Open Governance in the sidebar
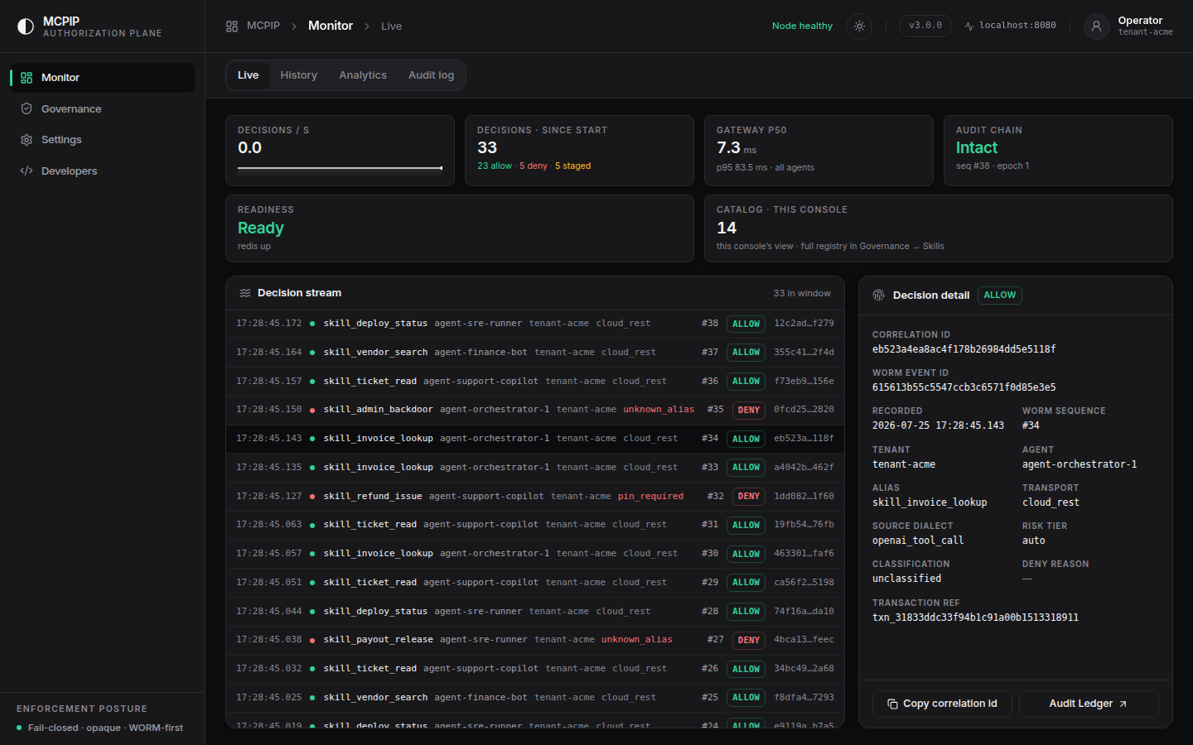 102,109
